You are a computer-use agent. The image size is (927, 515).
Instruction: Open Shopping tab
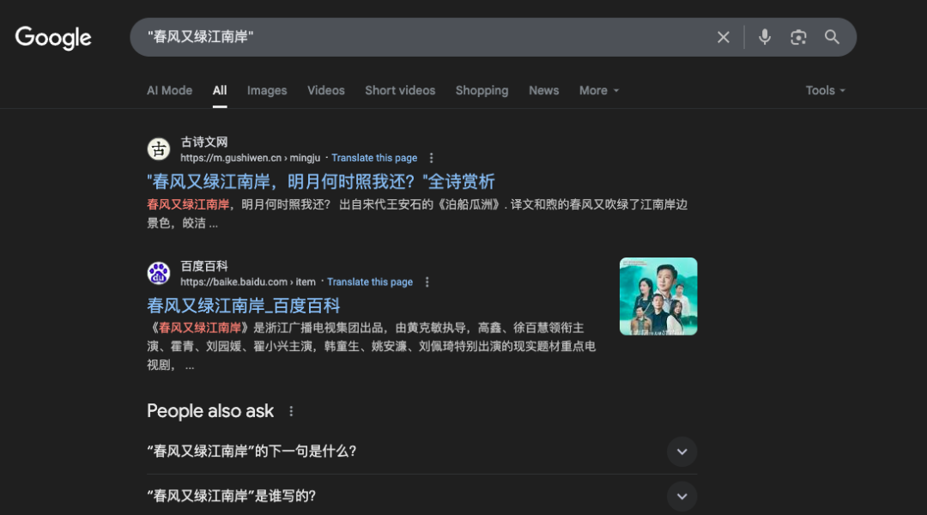click(482, 90)
